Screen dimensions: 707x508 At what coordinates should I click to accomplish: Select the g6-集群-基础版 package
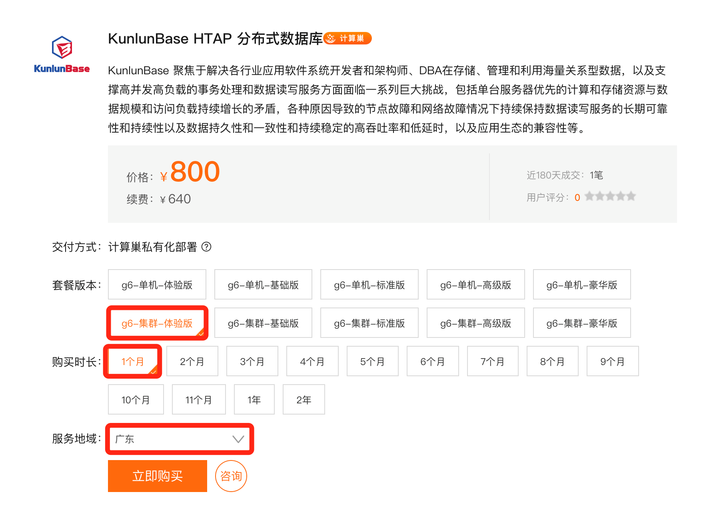(263, 323)
